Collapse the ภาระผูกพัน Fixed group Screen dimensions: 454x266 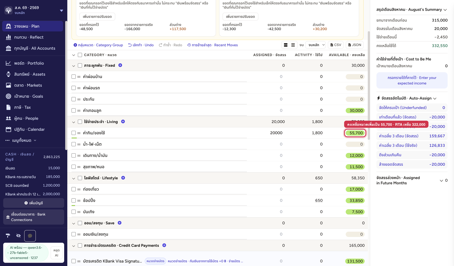point(74,66)
